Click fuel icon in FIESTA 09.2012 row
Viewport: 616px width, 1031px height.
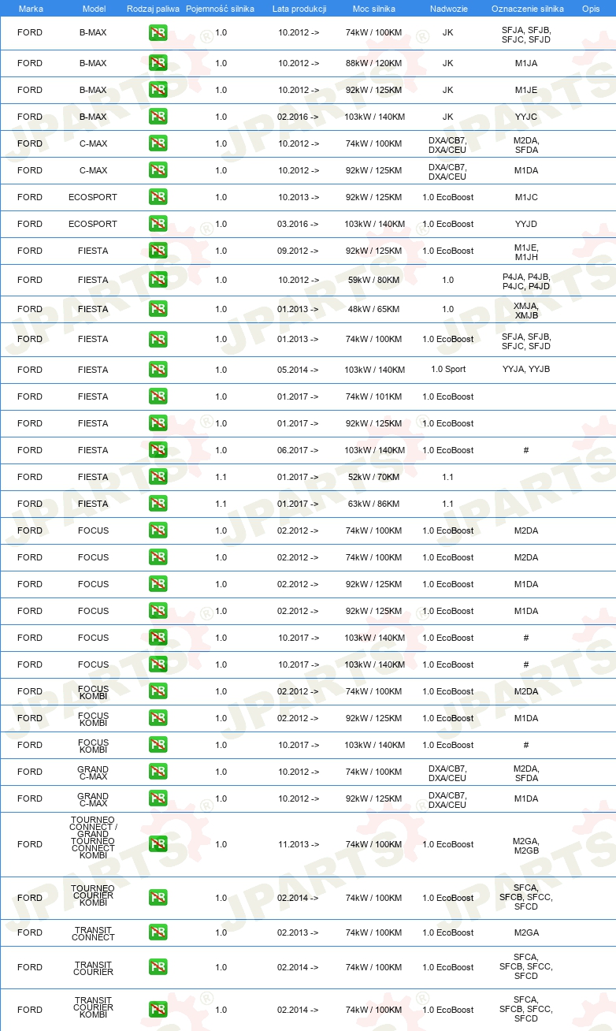click(158, 251)
